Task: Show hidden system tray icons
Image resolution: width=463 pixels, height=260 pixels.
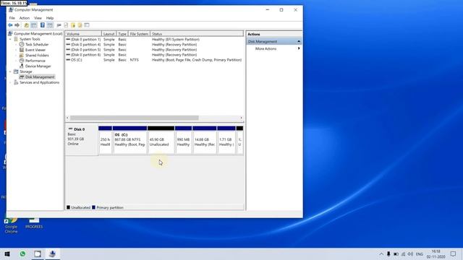Action: [381, 253]
